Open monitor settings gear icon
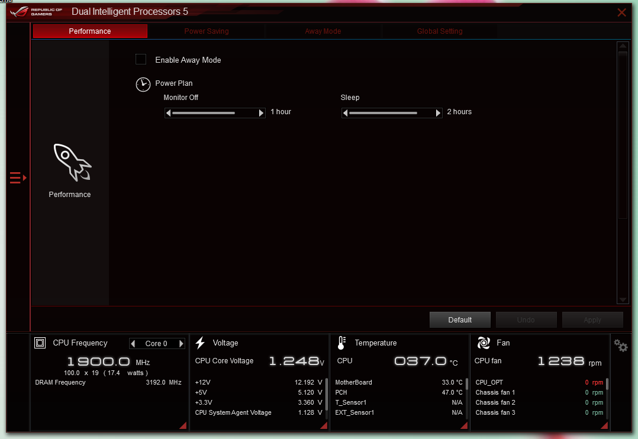 point(620,346)
